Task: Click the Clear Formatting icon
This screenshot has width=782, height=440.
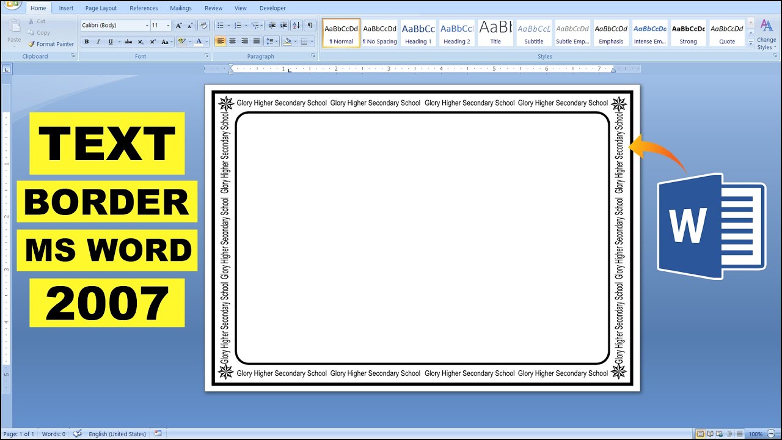Action: 203,26
